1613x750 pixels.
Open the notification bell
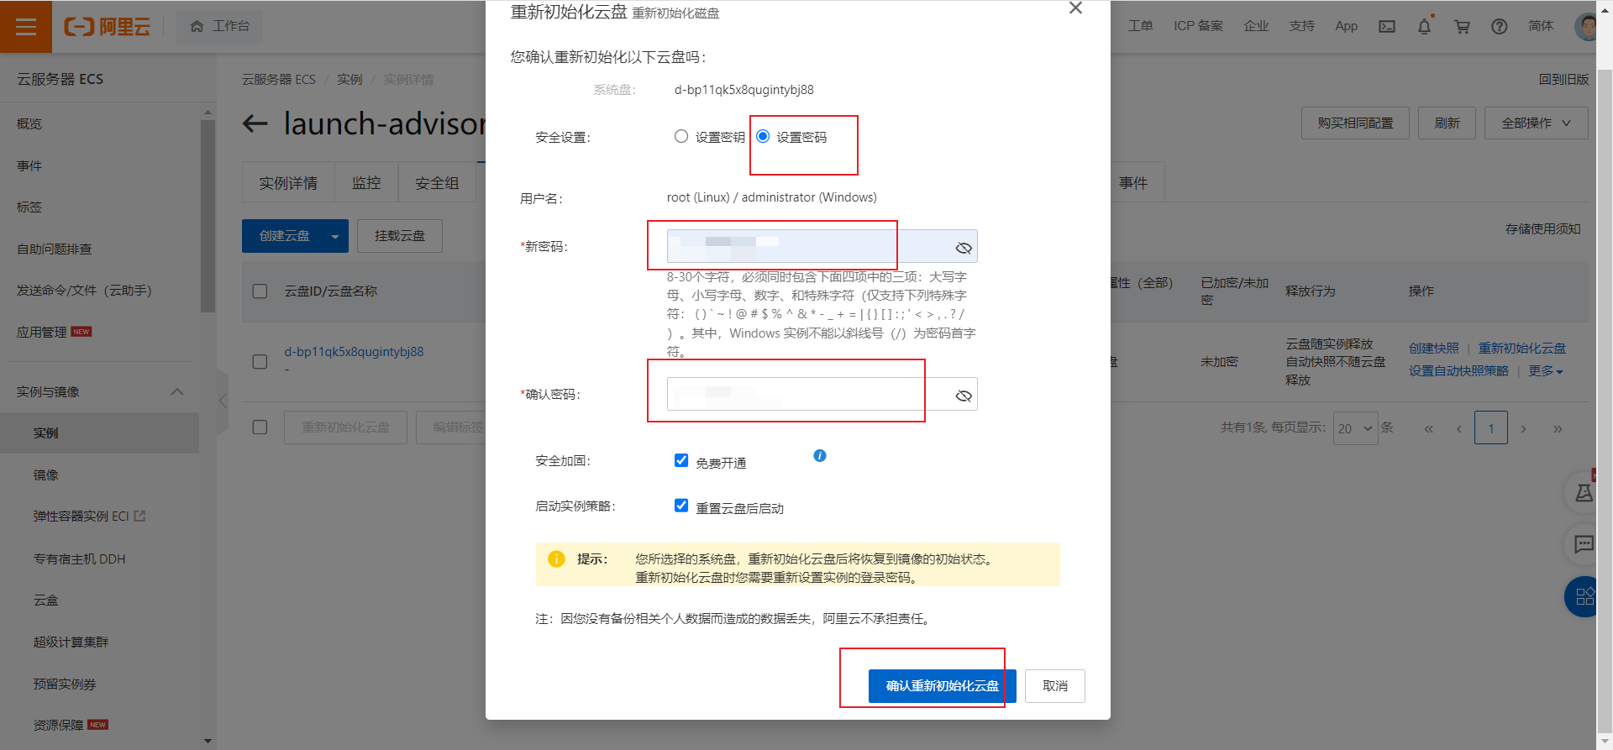point(1425,26)
